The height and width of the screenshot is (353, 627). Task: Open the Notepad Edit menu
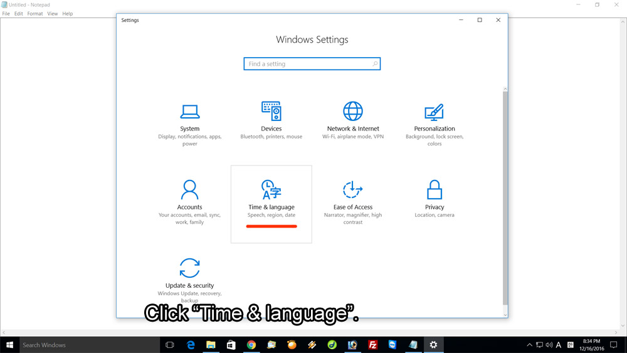click(18, 14)
